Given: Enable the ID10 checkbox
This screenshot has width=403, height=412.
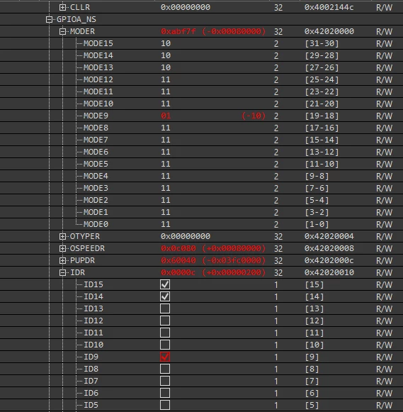Looking at the screenshot, I should point(165,345).
